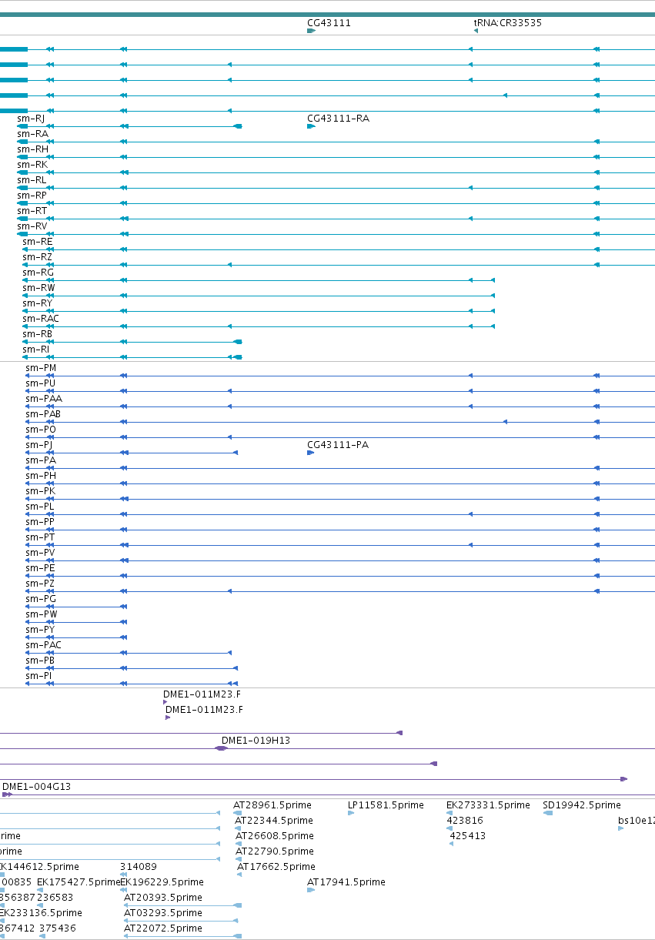Open the AT22072.5prime EST label
Screen dimensions: 655x940
163,928
